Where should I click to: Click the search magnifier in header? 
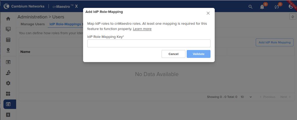(250, 7)
